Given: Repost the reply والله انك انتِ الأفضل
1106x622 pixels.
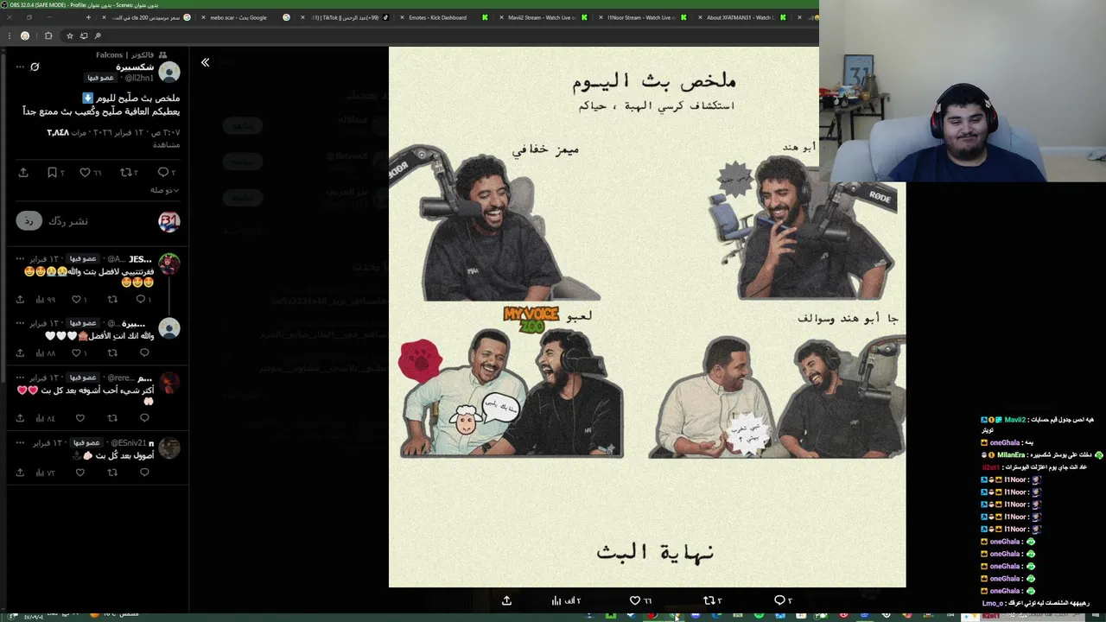Looking at the screenshot, I should (112, 353).
